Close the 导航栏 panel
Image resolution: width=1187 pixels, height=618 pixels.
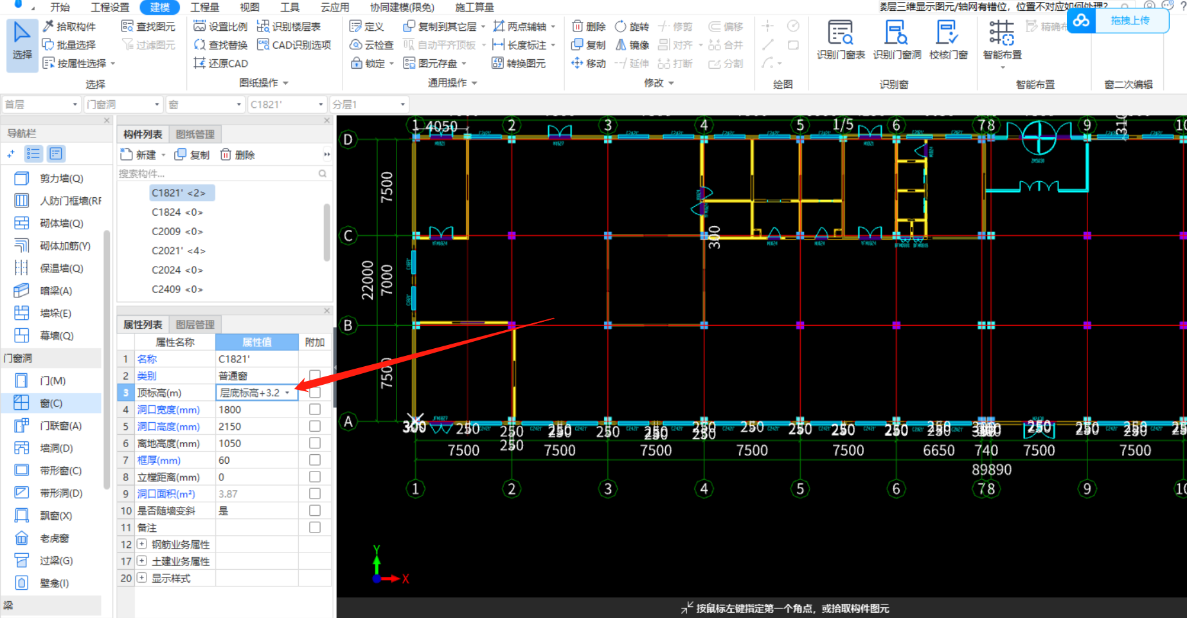107,121
